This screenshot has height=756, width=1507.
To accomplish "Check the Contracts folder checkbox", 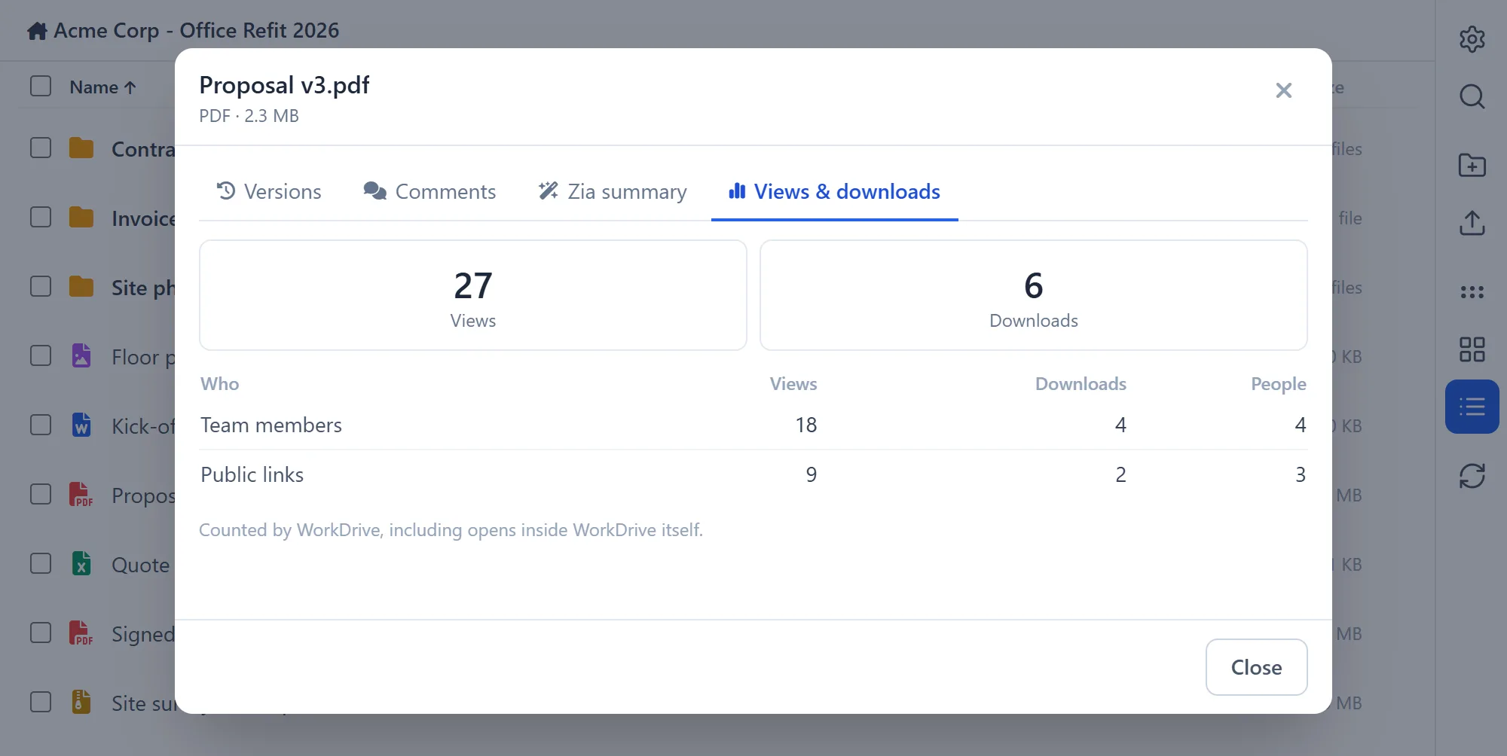I will click(41, 148).
